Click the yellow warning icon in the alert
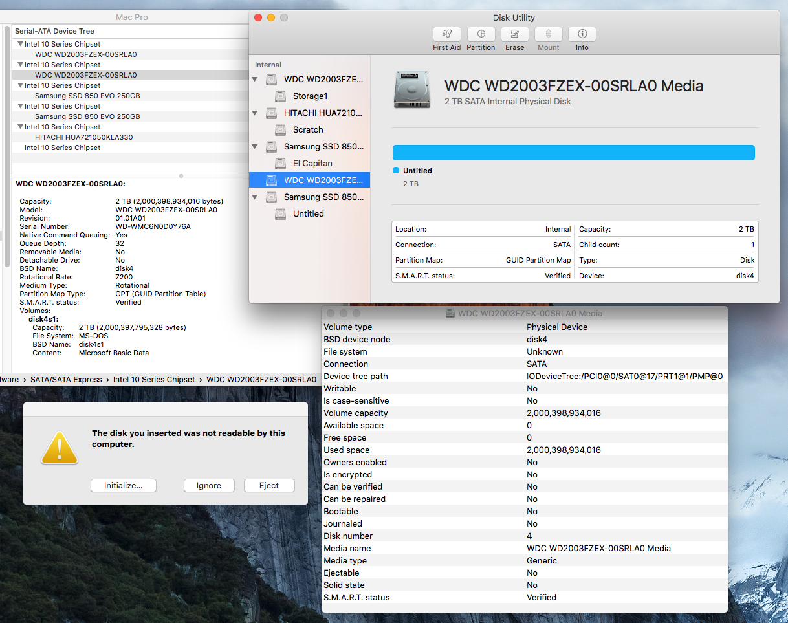Viewport: 788px width, 623px height. click(x=60, y=448)
